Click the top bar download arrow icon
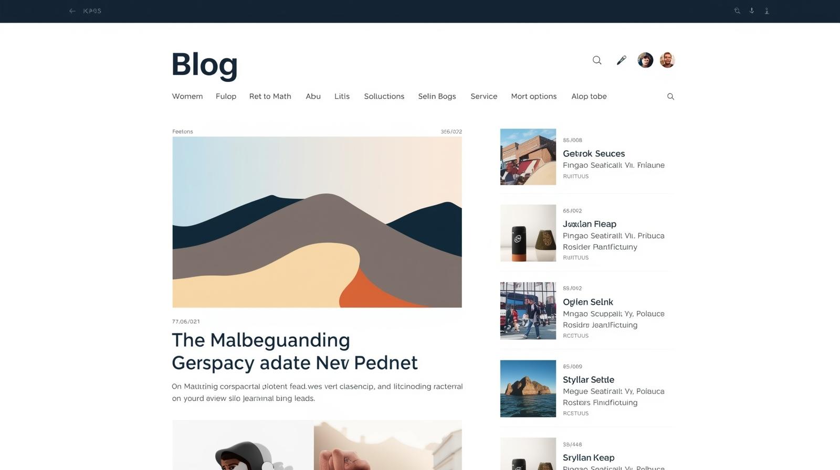 [x=752, y=11]
